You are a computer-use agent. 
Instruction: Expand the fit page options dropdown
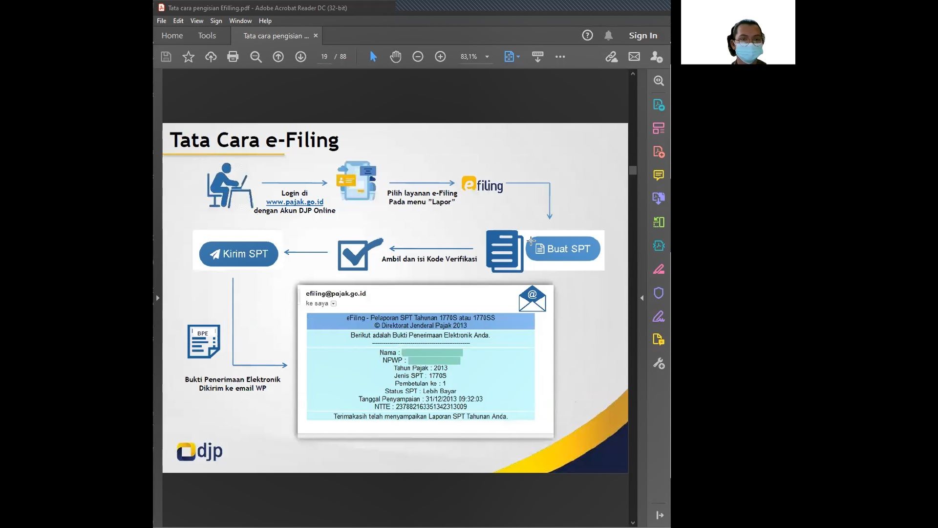[518, 57]
